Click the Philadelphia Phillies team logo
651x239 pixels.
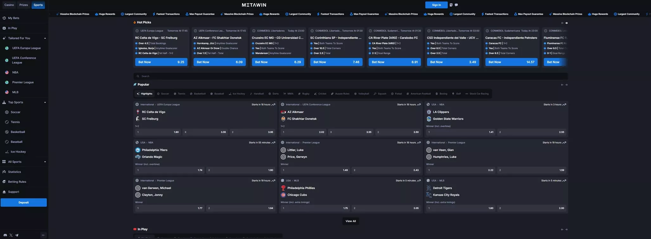click(283, 188)
